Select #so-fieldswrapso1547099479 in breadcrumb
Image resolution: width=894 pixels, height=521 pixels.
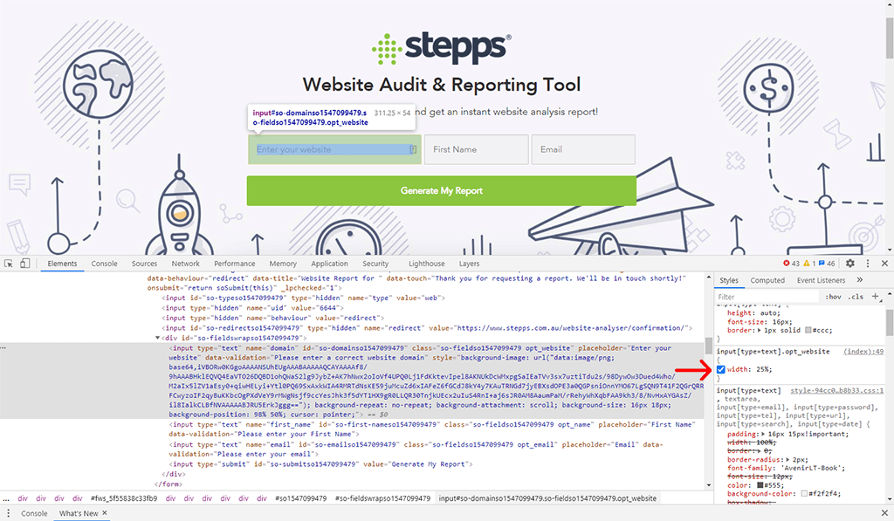pyautogui.click(x=382, y=498)
